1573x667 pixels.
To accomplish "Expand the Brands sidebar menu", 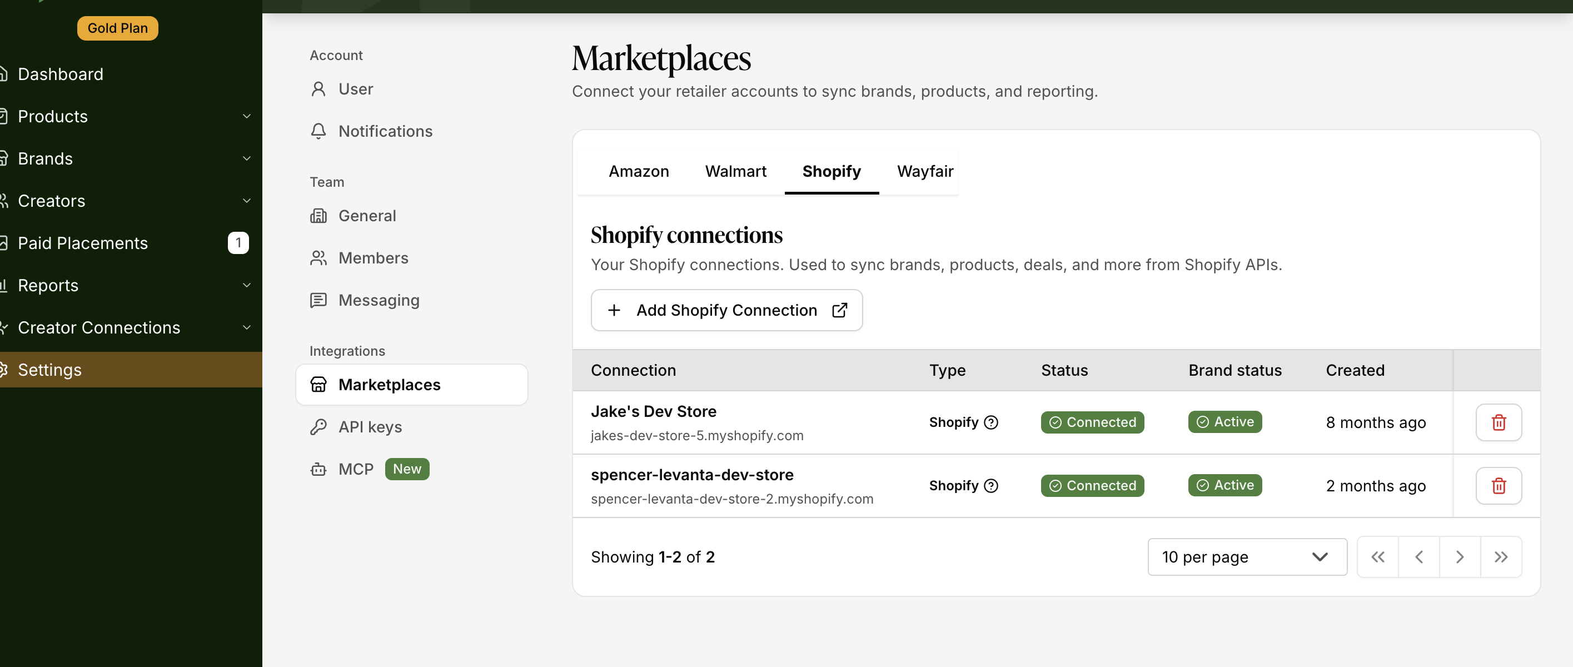I will tap(246, 158).
